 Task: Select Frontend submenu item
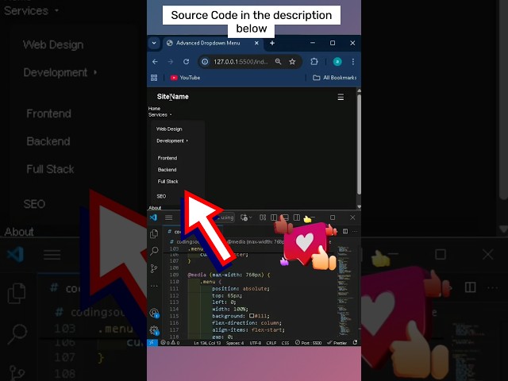click(167, 158)
